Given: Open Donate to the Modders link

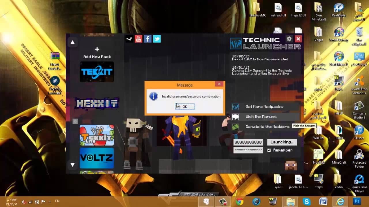Looking at the screenshot, I should (268, 126).
